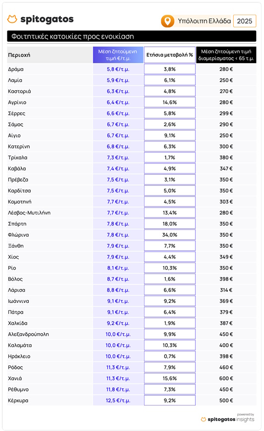Select the Κέρκυρα row label

pyautogui.click(x=18, y=401)
